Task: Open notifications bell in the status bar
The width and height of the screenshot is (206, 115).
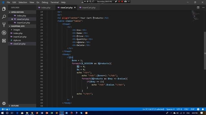Action: [203, 109]
